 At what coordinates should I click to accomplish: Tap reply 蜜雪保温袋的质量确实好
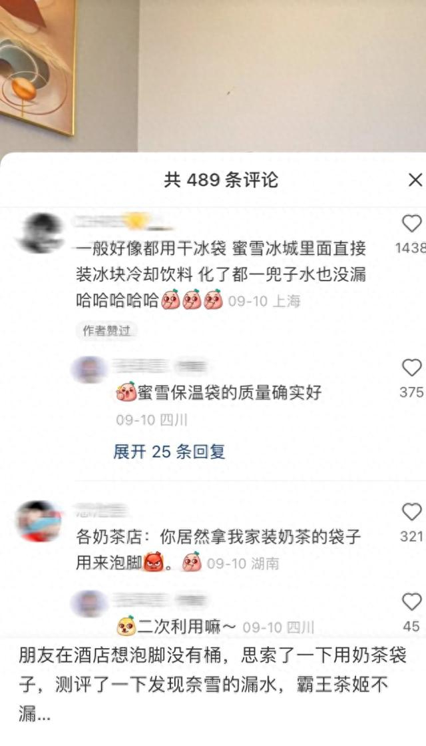[x=219, y=392]
